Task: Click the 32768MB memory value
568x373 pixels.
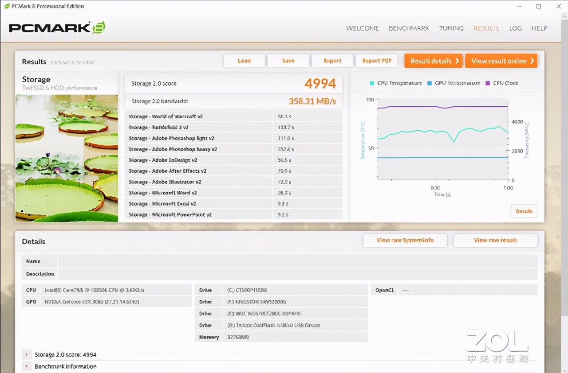Action: tap(295, 337)
